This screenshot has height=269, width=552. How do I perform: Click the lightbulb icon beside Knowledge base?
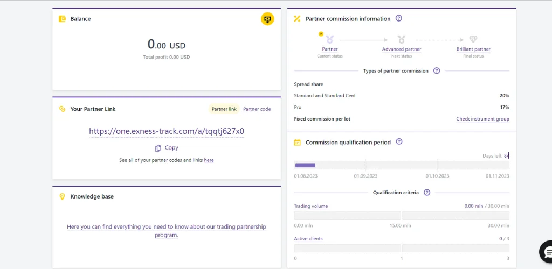62,197
